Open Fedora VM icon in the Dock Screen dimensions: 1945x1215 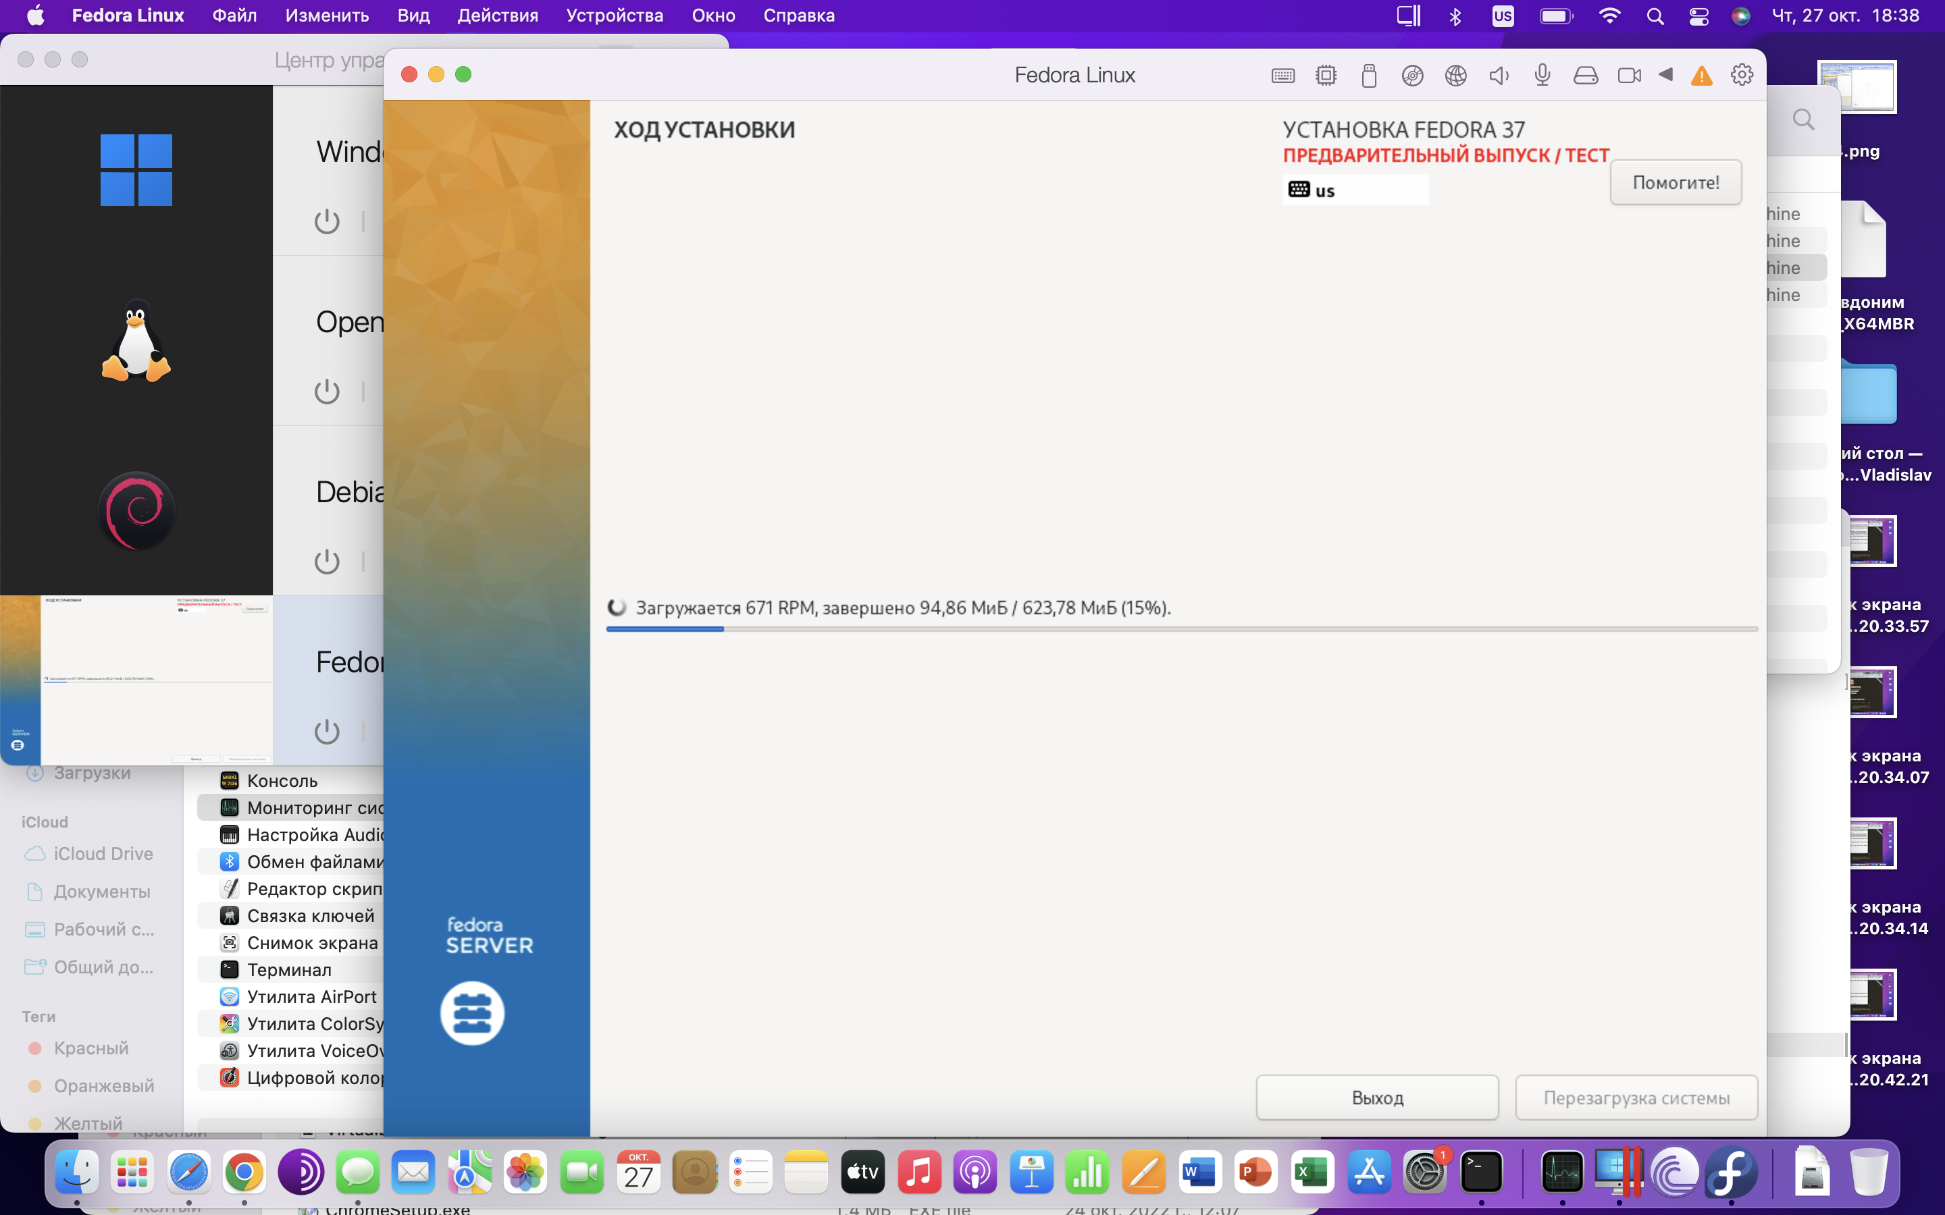point(1731,1173)
